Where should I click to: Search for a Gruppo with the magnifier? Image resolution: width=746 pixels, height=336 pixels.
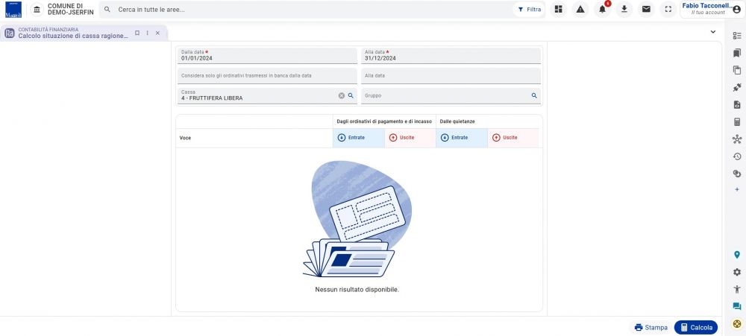[534, 95]
